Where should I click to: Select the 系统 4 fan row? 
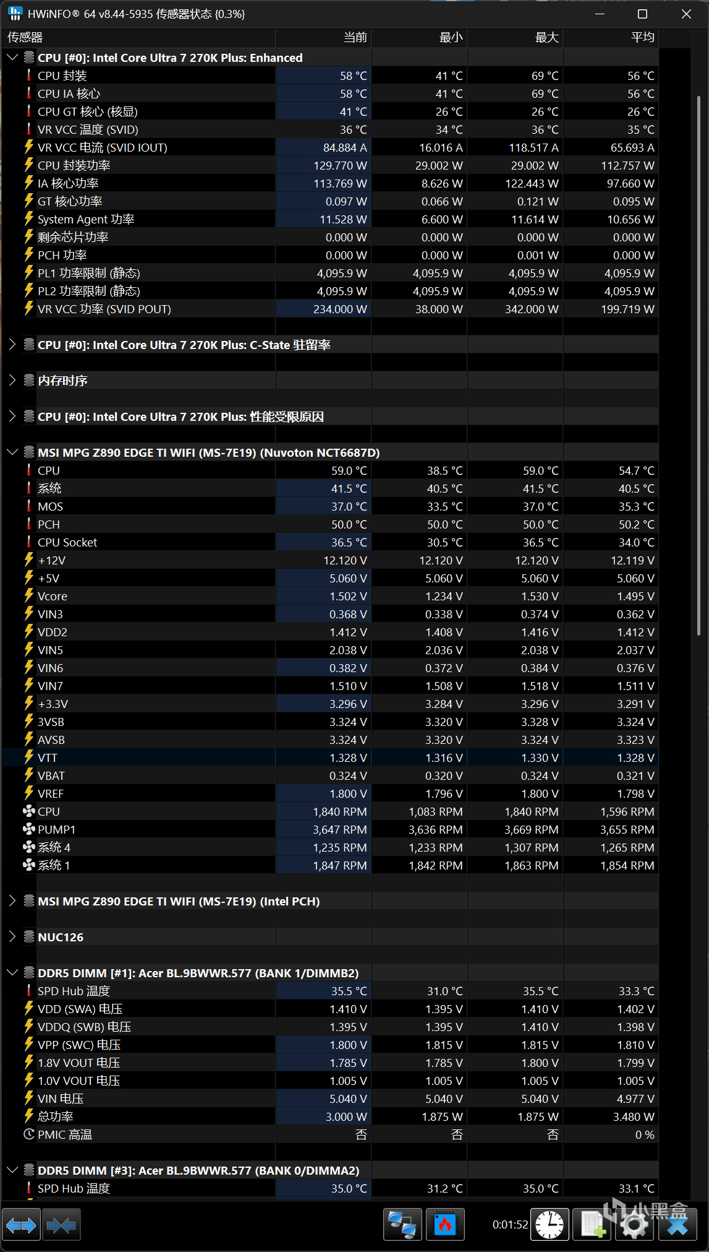coord(330,847)
